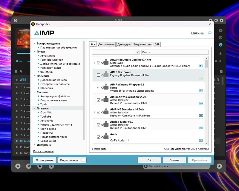Collapse the Плагины tree section

(35, 108)
